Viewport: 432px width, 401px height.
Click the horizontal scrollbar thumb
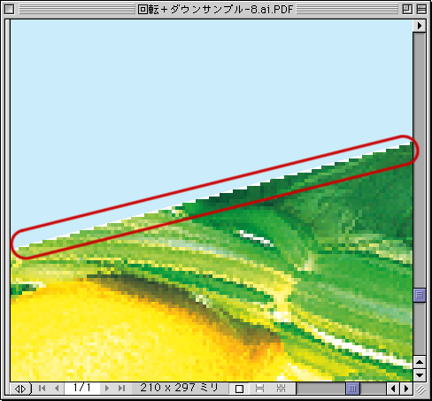click(352, 389)
